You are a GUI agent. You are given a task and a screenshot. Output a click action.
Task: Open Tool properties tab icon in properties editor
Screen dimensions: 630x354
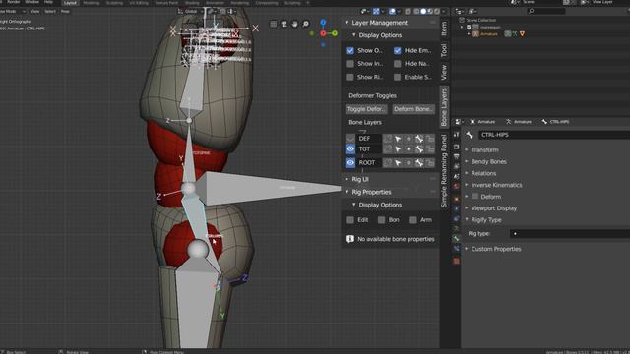(x=456, y=135)
